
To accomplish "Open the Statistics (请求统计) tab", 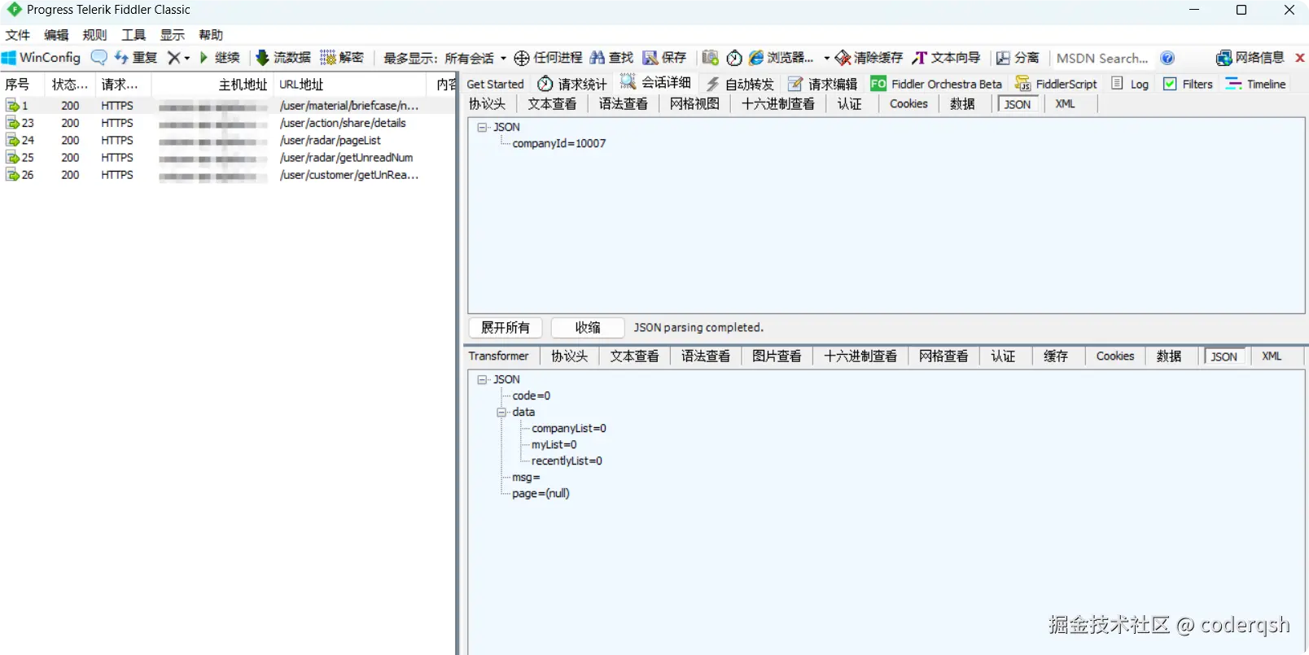I will pyautogui.click(x=571, y=84).
